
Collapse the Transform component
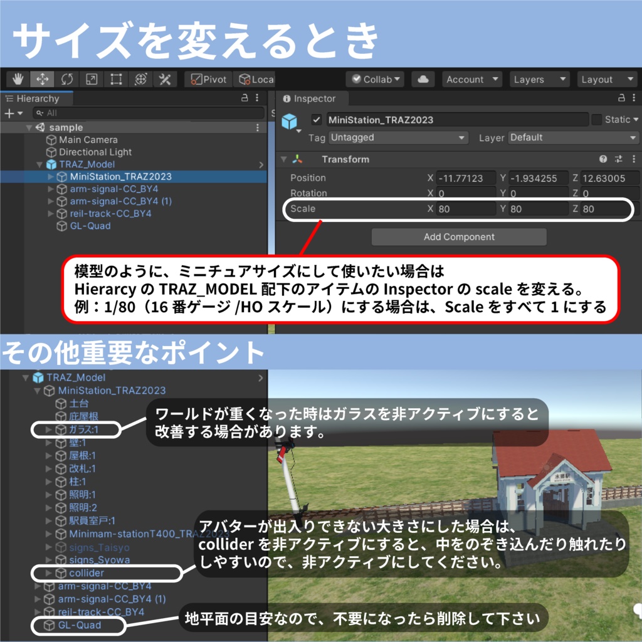[284, 159]
